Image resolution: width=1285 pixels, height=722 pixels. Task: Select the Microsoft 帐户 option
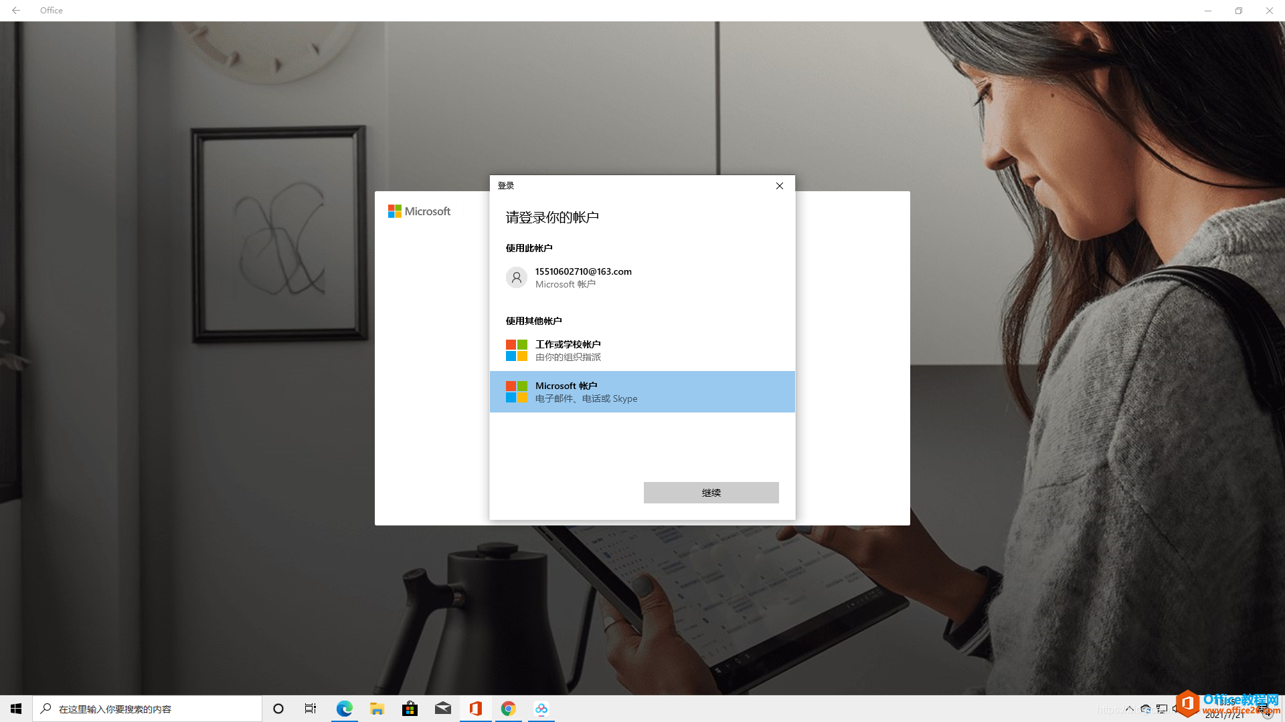[x=642, y=392]
